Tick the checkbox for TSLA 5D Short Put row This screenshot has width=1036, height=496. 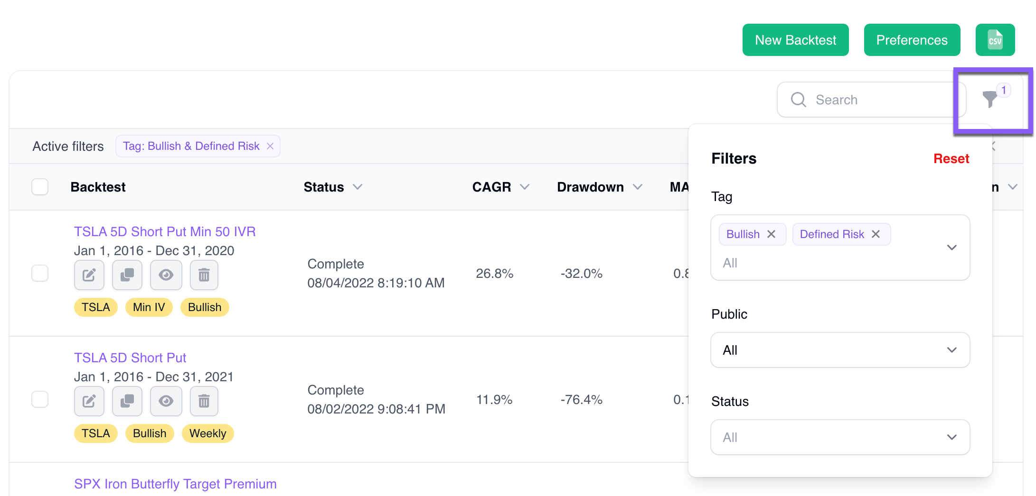tap(40, 399)
